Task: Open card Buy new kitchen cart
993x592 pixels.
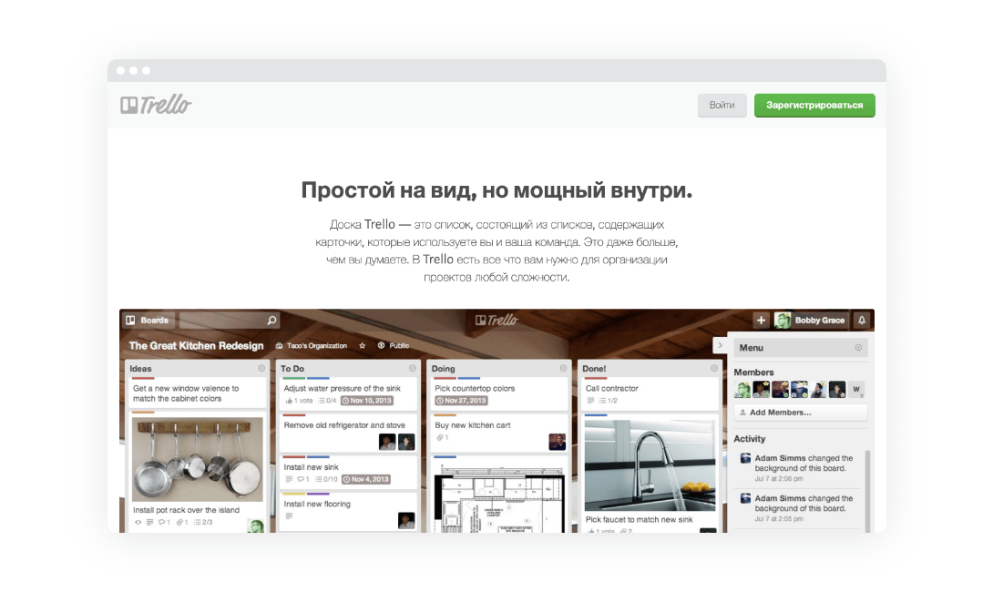Action: point(499,433)
